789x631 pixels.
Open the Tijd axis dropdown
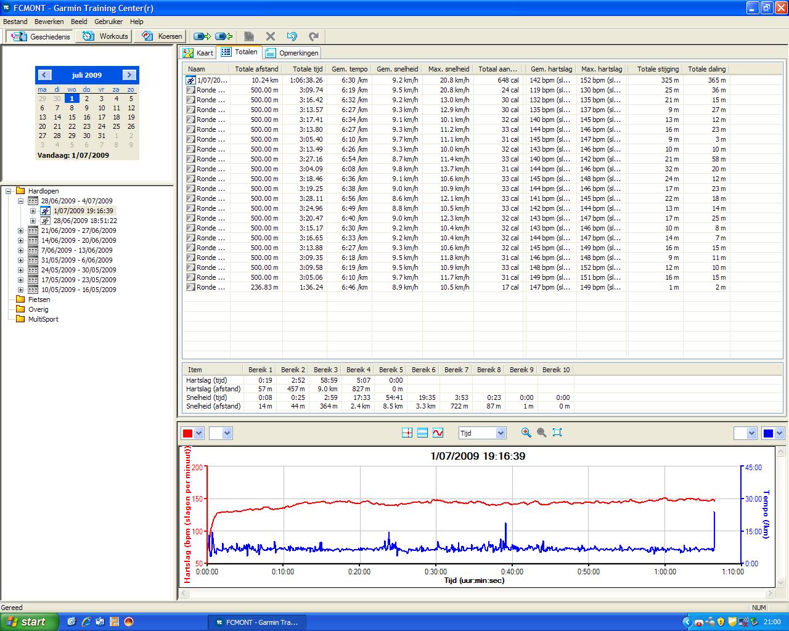pyautogui.click(x=501, y=433)
